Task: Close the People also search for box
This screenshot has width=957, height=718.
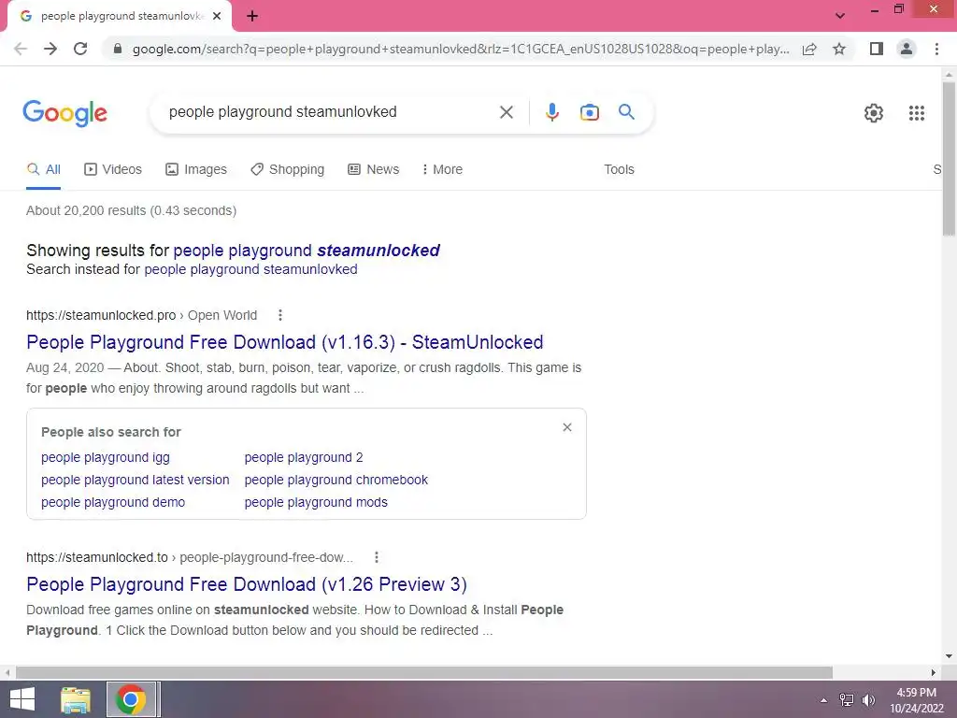Action: pos(567,427)
